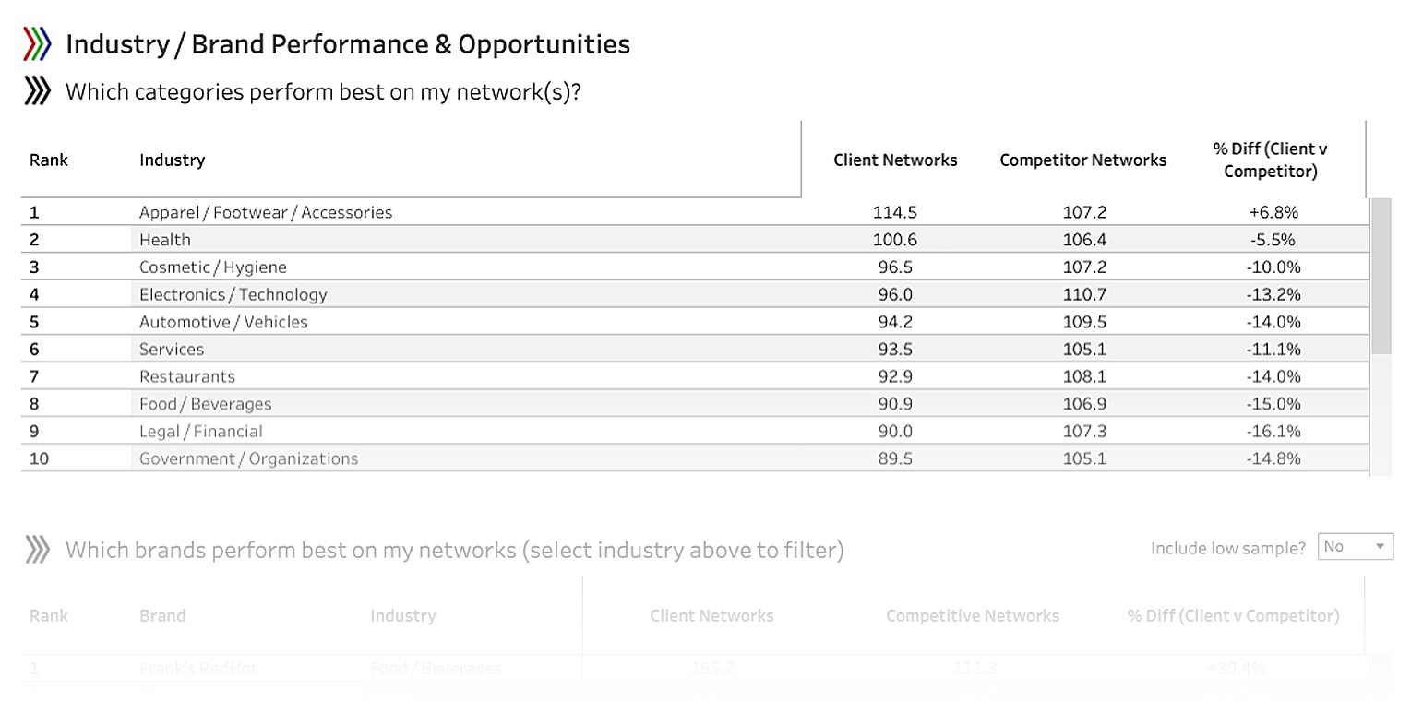
Task: Click the Brand column header in the brands table
Action: pos(162,615)
